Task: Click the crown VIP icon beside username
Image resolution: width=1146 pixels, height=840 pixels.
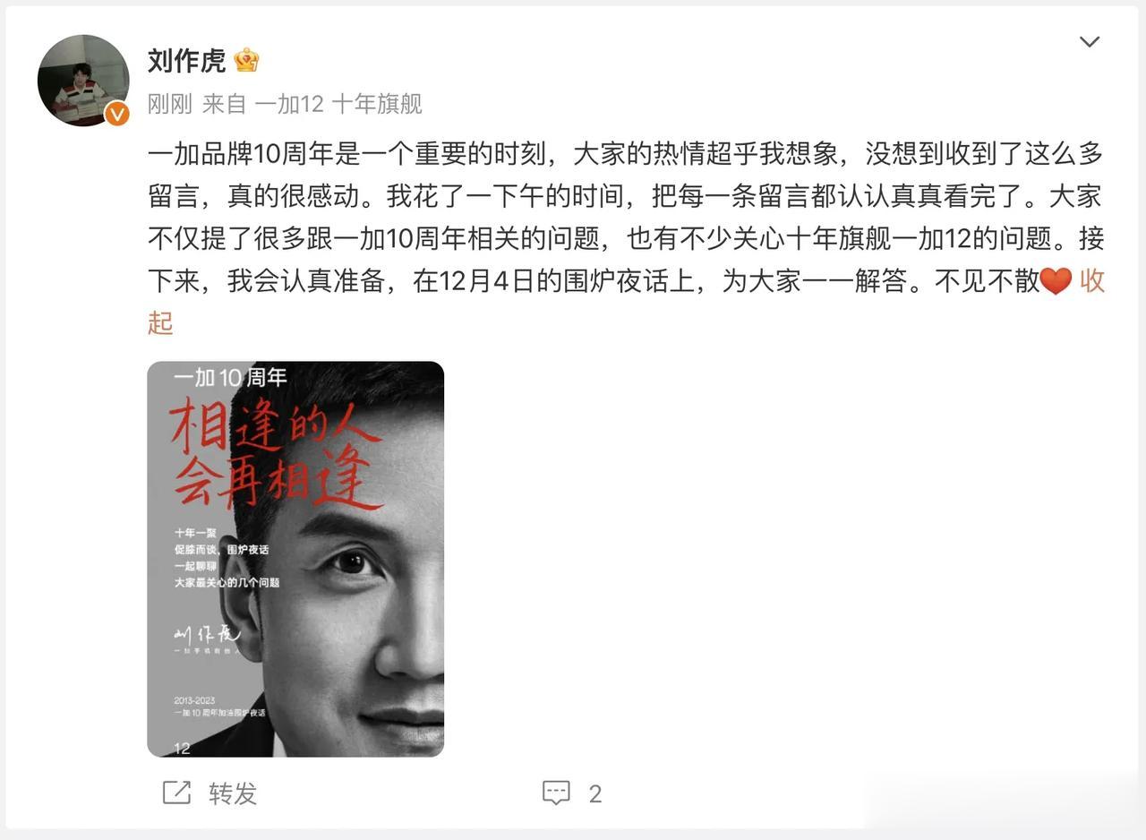Action: point(246,60)
